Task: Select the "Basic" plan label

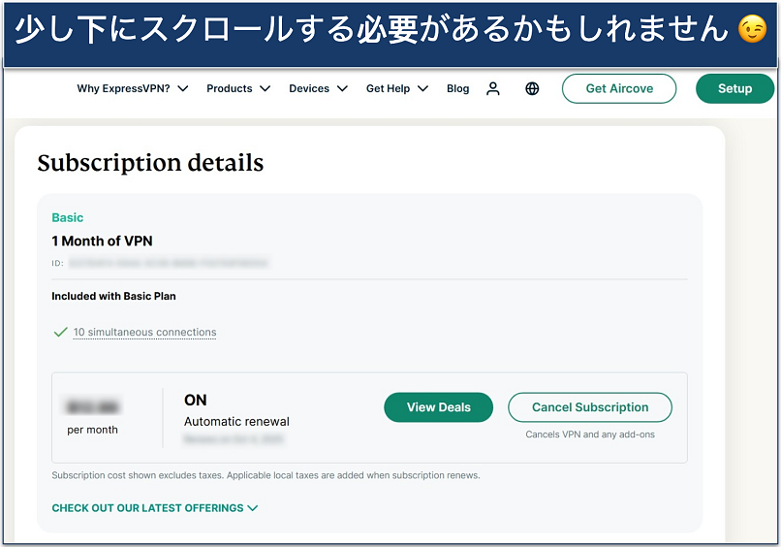Action: pos(68,218)
